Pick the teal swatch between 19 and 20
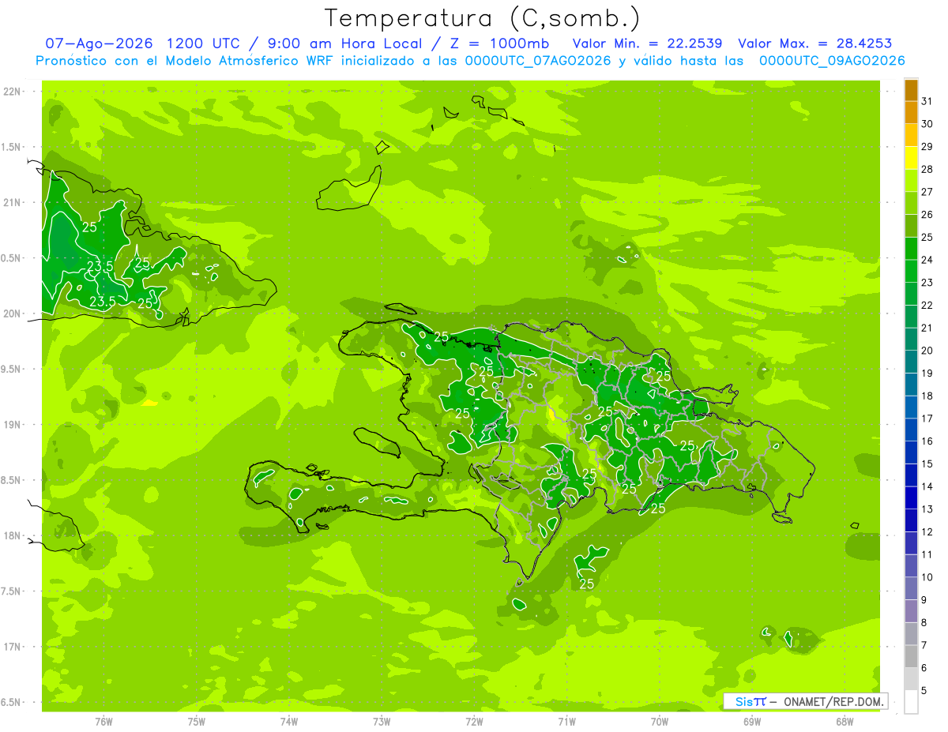This screenshot has height=732, width=948. click(911, 362)
